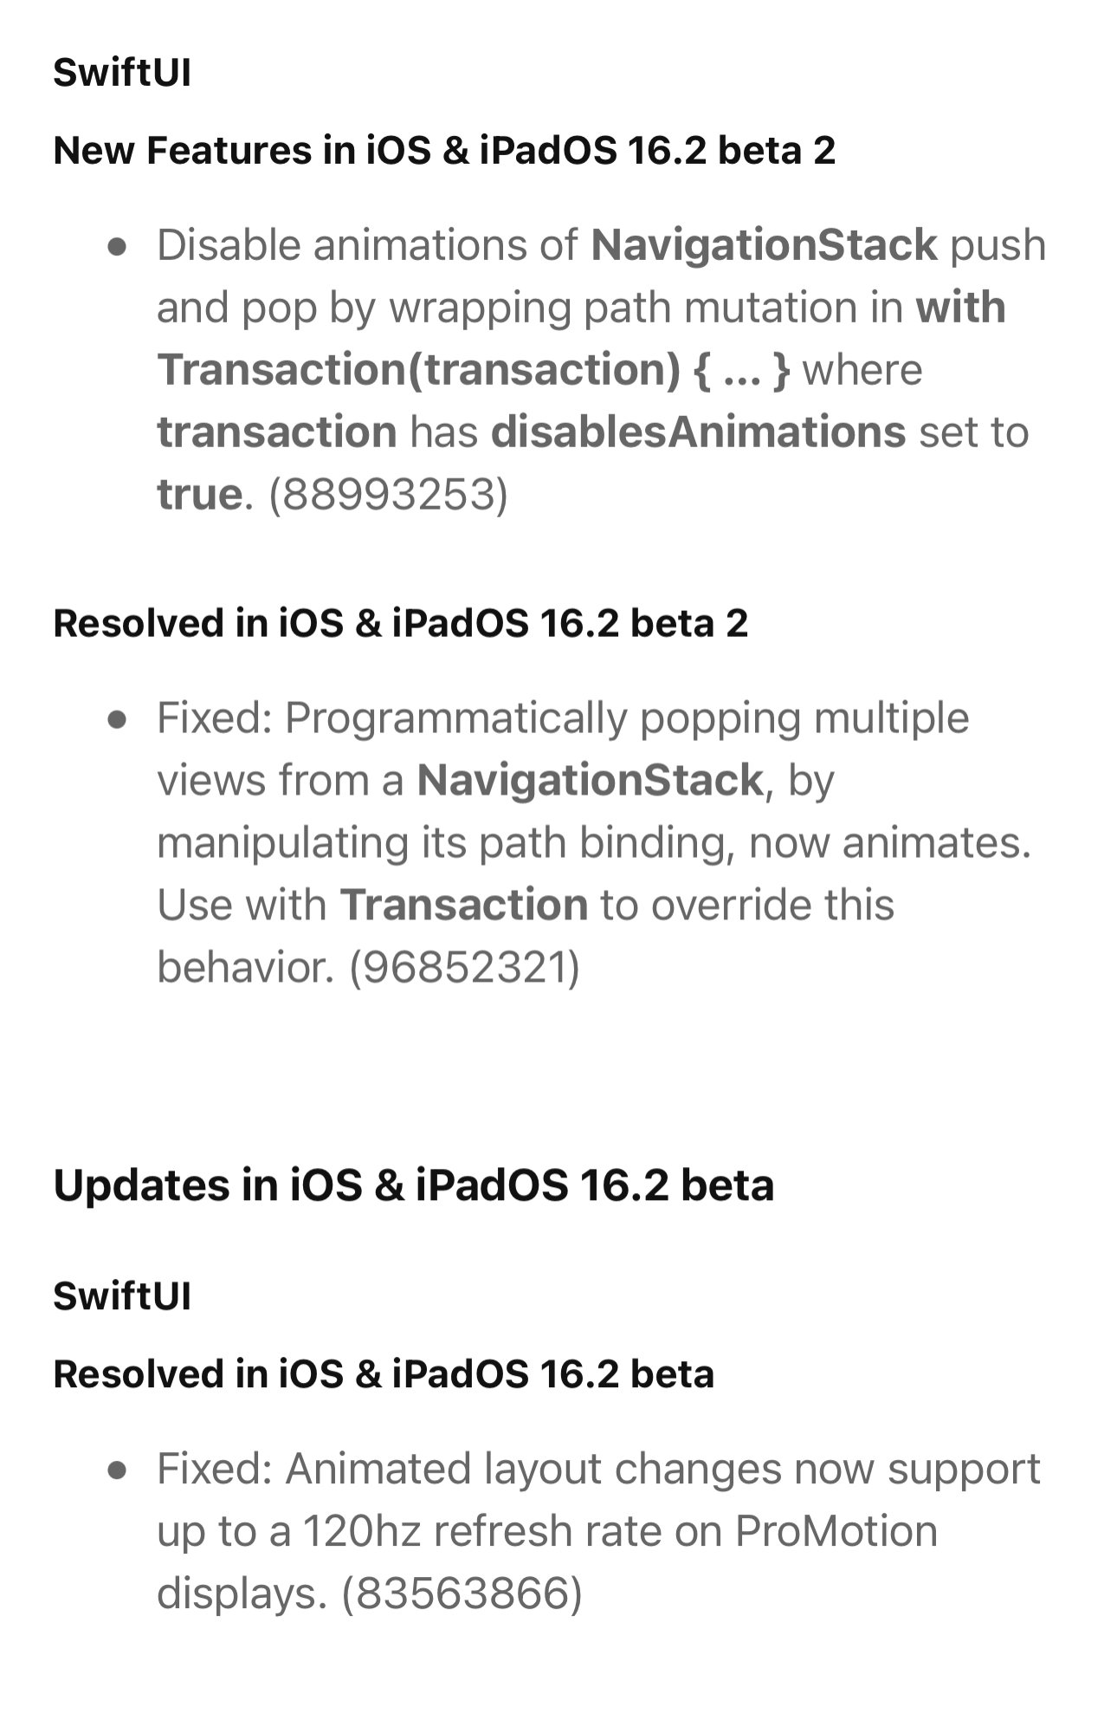Click issue number (83563866)
Screen dimensions: 1117x1733
pyautogui.click(x=462, y=1593)
